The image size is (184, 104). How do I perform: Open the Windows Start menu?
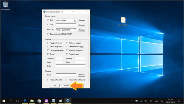pos(3,101)
